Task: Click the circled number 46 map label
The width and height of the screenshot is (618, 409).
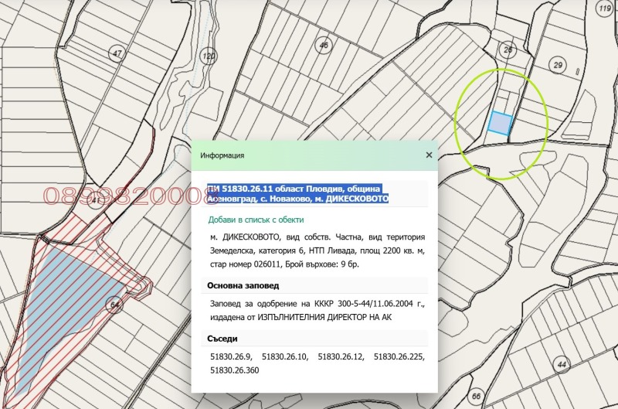Action: tap(324, 46)
